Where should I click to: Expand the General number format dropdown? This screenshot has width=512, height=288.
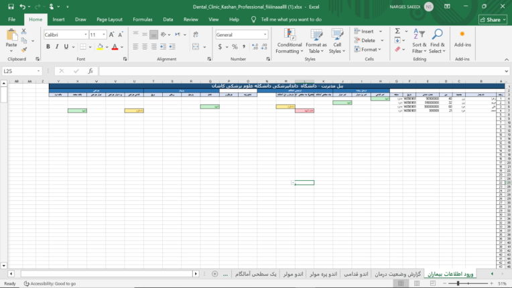tap(265, 35)
